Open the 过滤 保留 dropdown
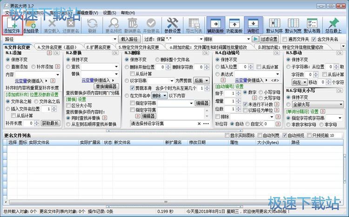349x217 pixels. pos(201,39)
